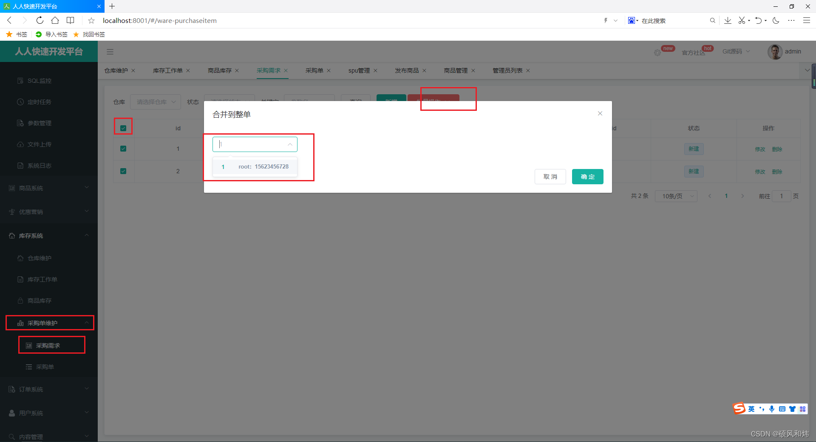
Task: Go to next page arrow in pagination
Action: pyautogui.click(x=742, y=196)
